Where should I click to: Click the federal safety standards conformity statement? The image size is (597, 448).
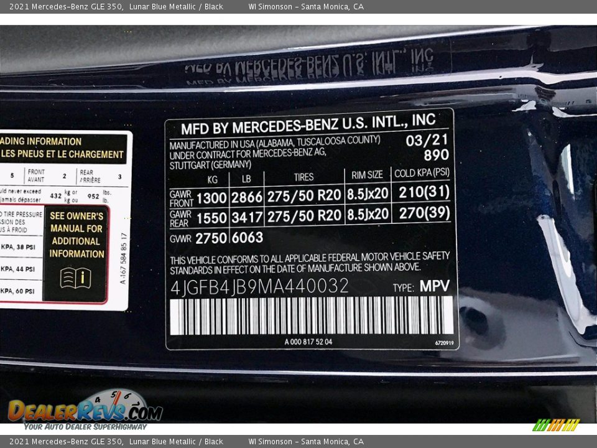310,263
